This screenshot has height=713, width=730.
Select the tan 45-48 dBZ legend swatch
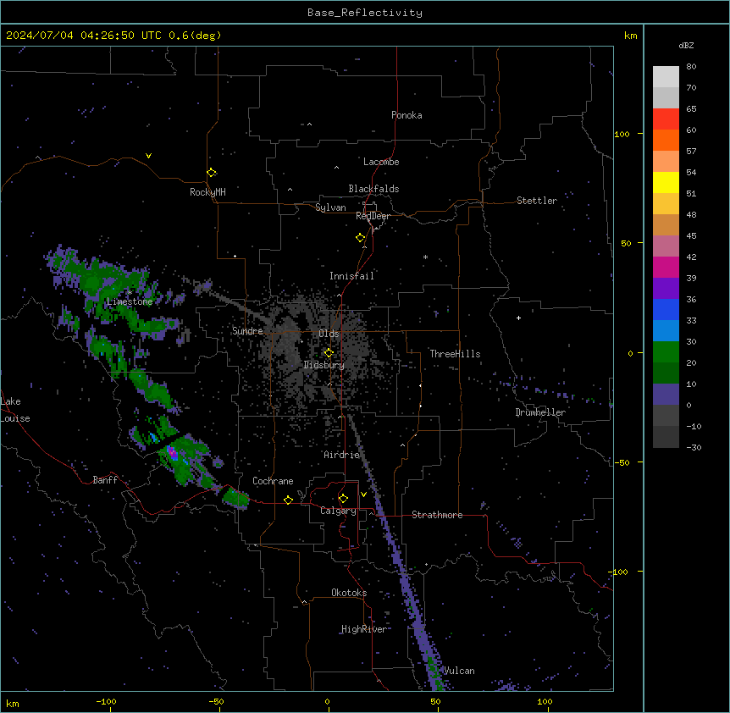[666, 224]
